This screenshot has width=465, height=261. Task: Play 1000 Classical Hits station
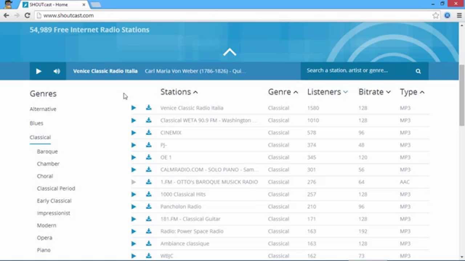pos(134,194)
